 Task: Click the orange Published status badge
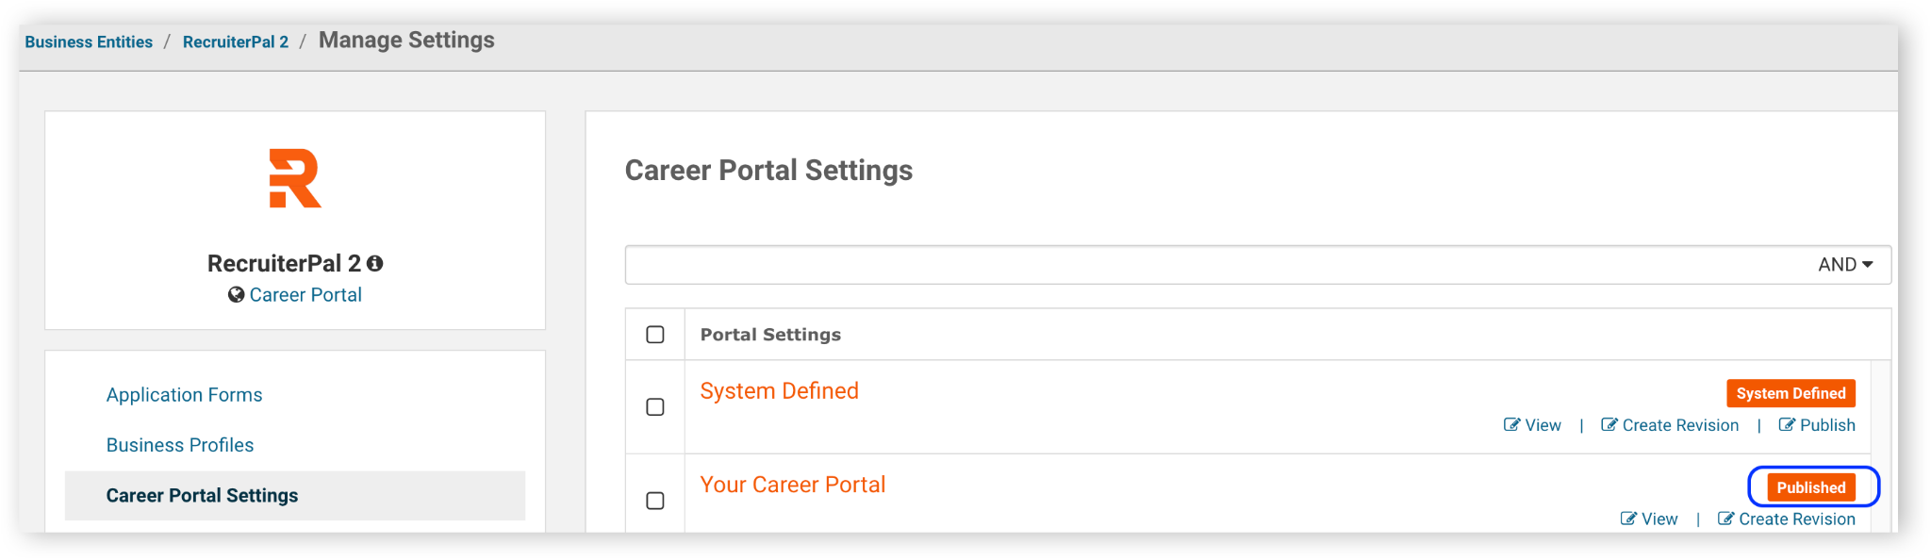(1811, 487)
